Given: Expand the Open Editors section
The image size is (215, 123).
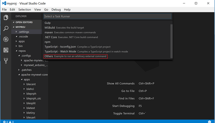Looking at the screenshot, I should [24, 22].
